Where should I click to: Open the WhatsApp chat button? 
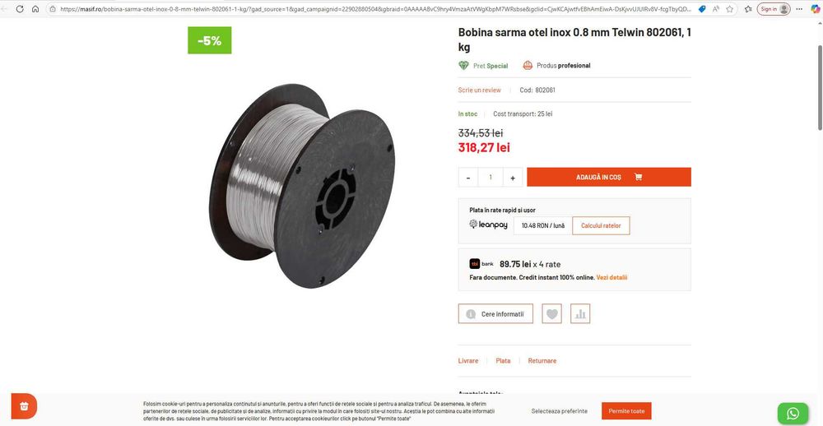(793, 414)
